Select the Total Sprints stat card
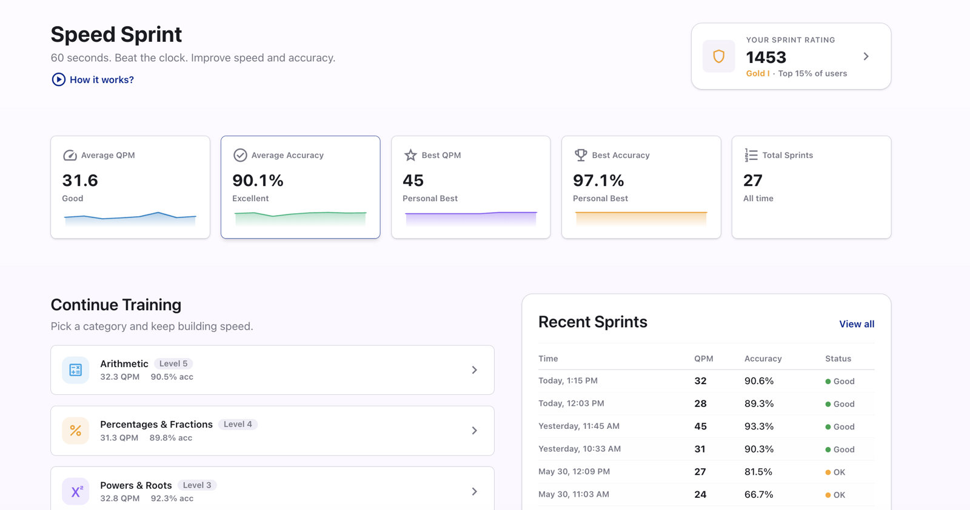Screen dimensions: 970x510 812,187
